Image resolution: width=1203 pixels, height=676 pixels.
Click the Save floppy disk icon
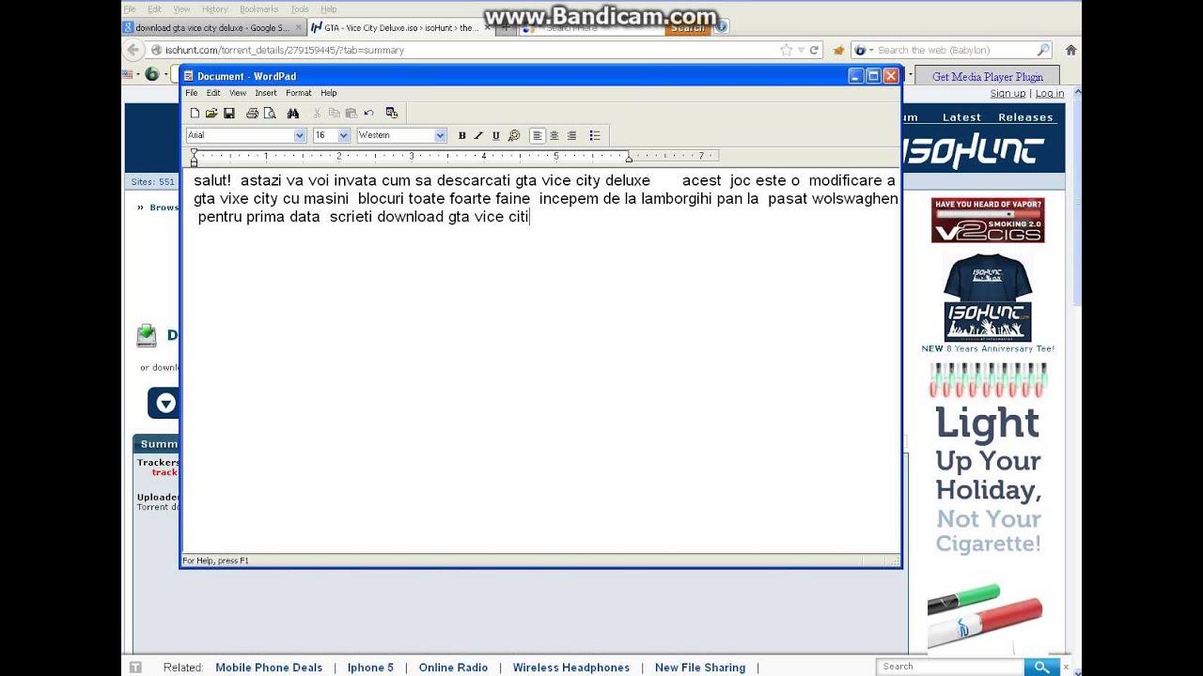tap(228, 114)
